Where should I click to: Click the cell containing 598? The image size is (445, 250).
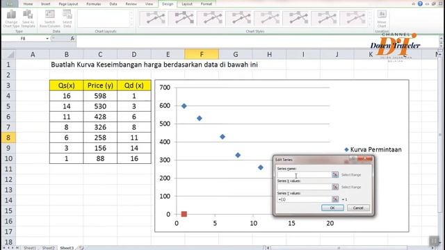pos(100,96)
